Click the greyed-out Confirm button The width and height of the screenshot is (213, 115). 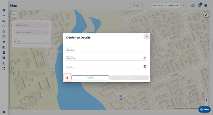pyautogui.click(x=129, y=78)
